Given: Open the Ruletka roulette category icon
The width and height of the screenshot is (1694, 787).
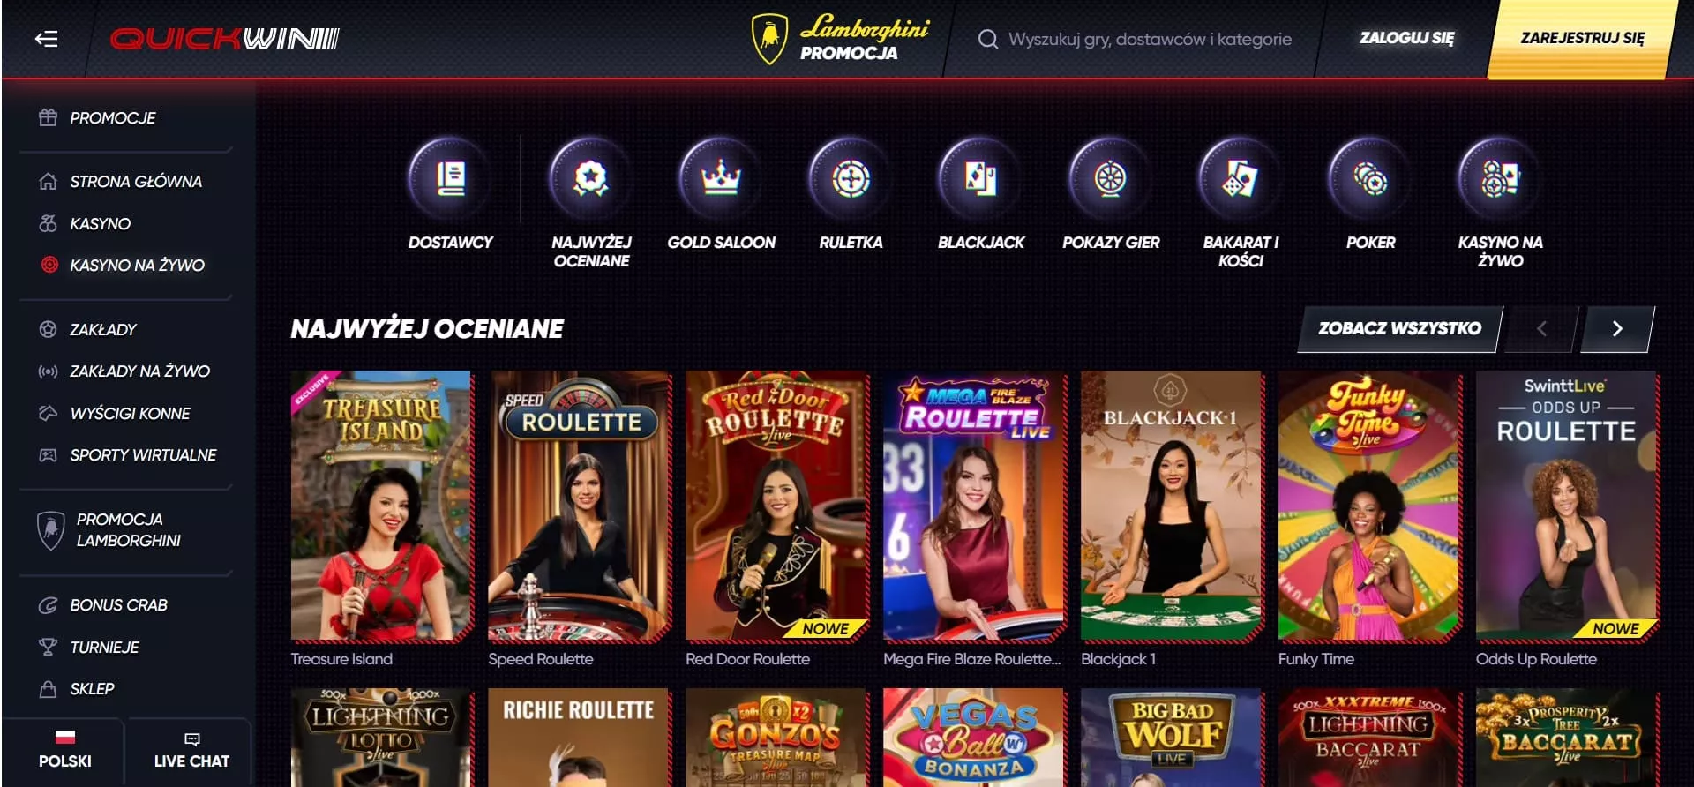Looking at the screenshot, I should click(851, 179).
